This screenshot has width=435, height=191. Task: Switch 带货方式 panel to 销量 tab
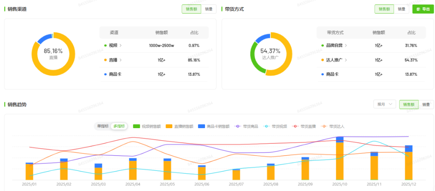(x=402, y=9)
